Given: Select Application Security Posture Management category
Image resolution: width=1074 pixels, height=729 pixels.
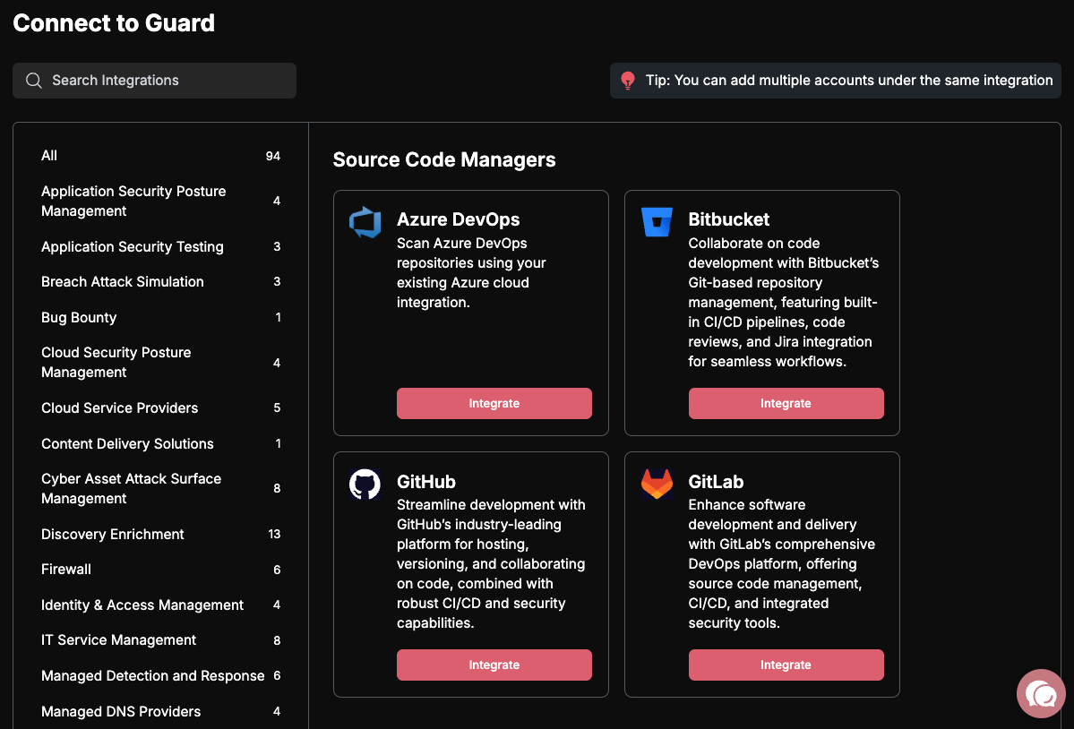Looking at the screenshot, I should [160, 202].
